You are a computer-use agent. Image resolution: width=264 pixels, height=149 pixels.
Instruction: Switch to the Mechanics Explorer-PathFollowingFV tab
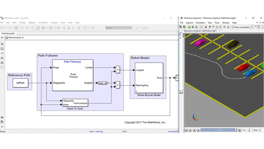[x=200, y=31]
